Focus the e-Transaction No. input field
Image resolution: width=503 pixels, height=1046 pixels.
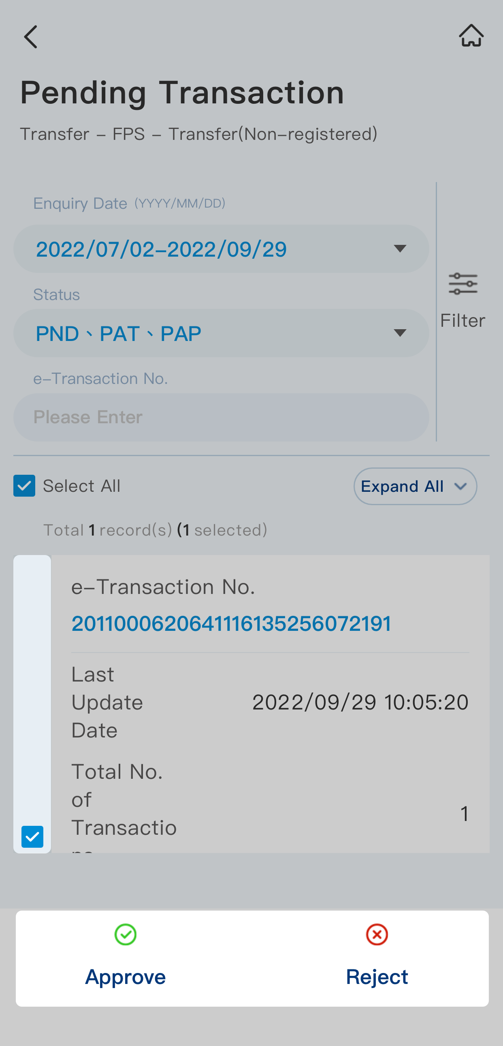tap(221, 418)
